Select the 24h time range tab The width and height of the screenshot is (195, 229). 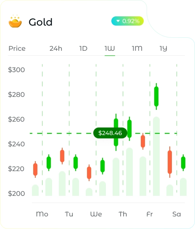coord(56,49)
